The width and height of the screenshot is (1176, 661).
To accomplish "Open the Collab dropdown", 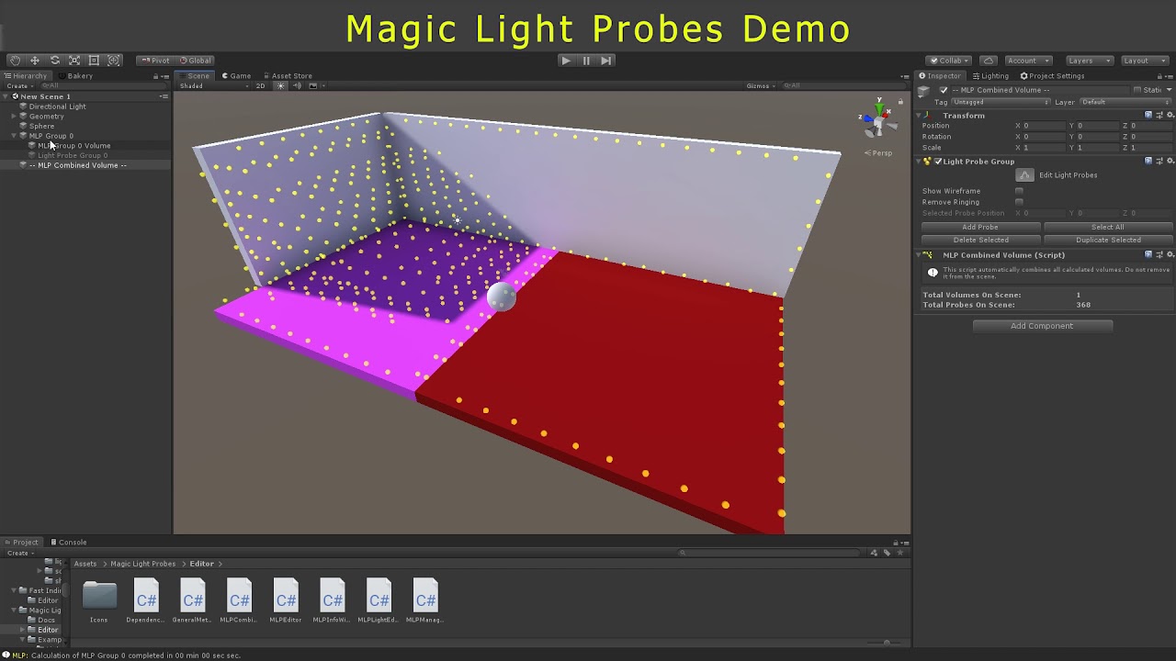I will click(949, 61).
